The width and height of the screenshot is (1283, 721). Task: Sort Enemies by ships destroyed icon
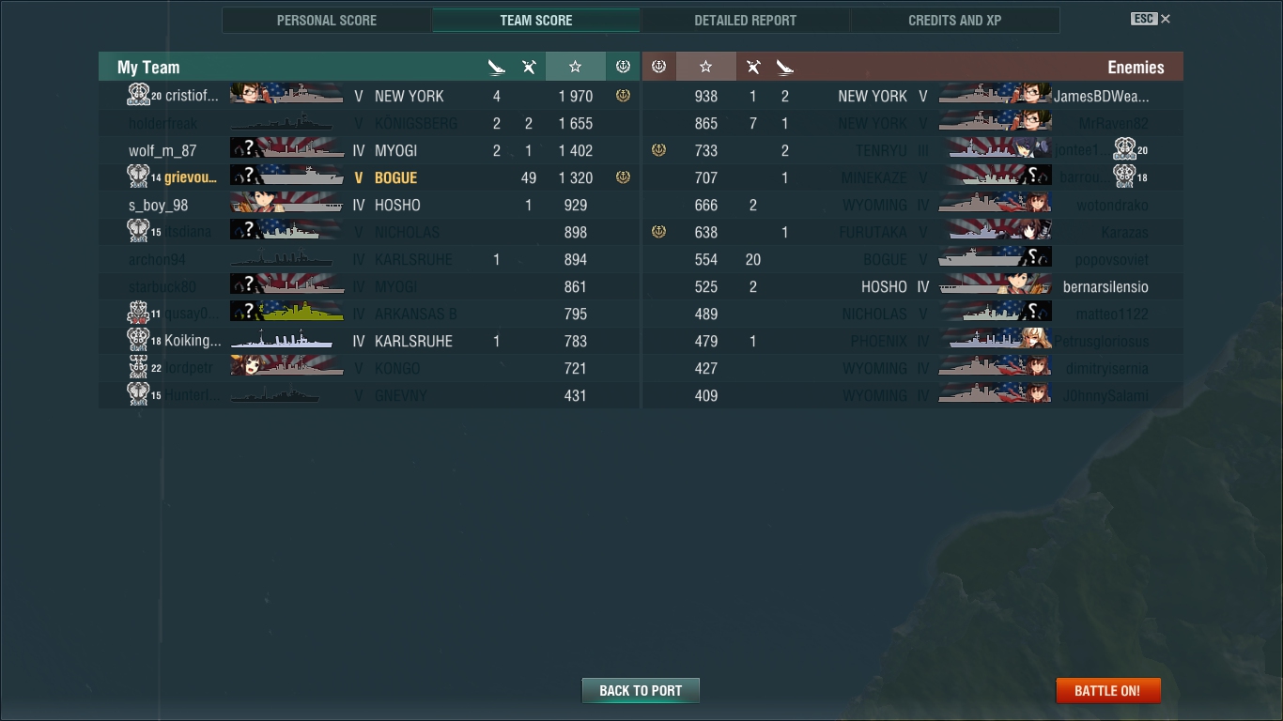[785, 67]
